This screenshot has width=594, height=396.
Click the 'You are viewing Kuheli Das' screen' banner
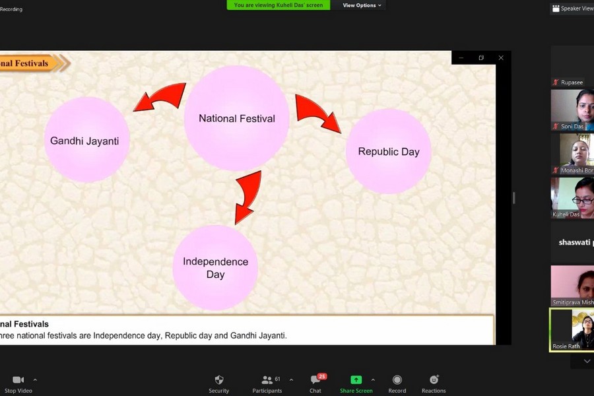279,5
